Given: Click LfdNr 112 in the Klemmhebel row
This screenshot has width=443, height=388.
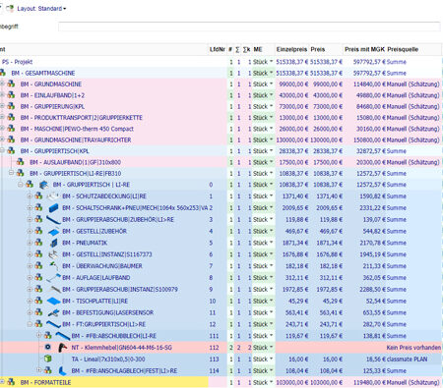Looking at the screenshot, I should (x=214, y=348).
